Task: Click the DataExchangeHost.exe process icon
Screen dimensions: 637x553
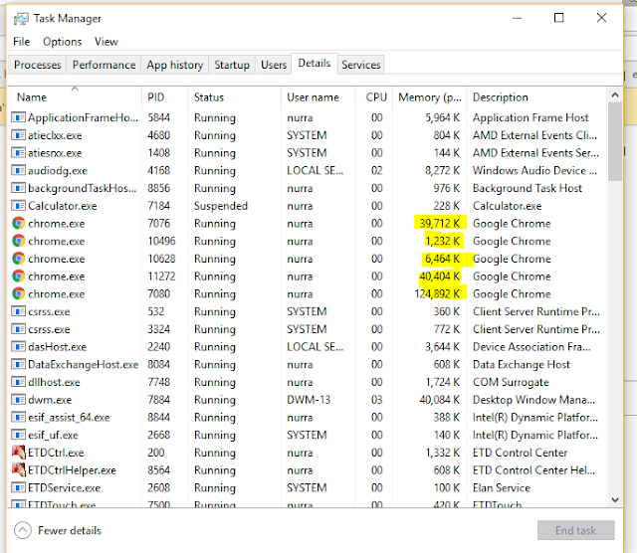Action: pyautogui.click(x=18, y=364)
